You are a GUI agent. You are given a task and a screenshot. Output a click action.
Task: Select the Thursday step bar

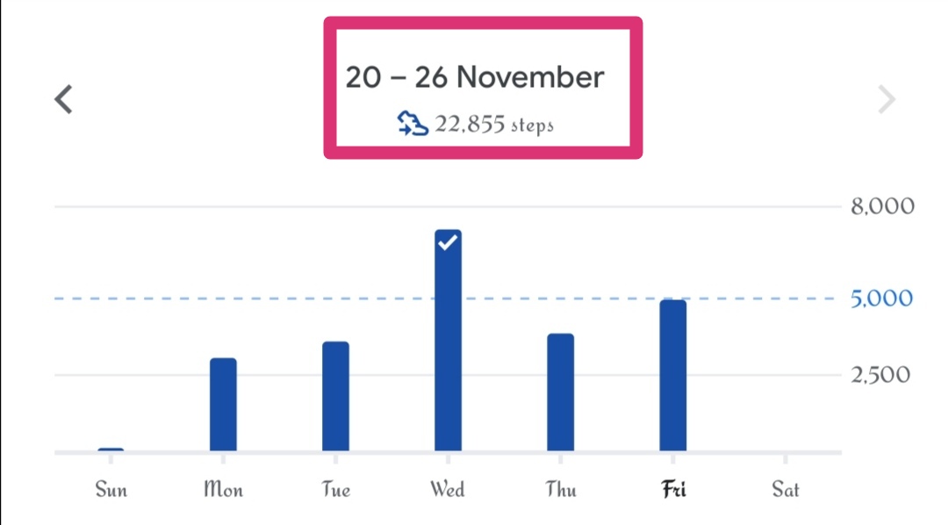[560, 392]
